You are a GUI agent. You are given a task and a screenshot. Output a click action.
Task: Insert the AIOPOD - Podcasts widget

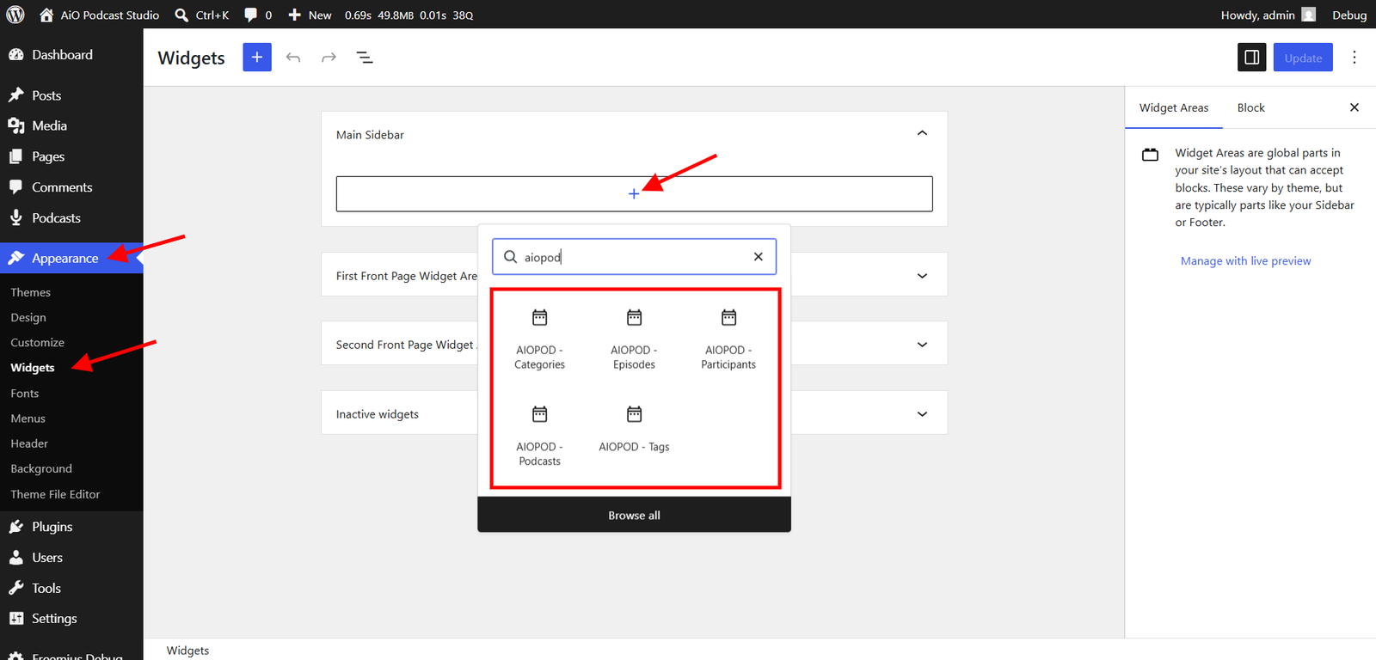tap(540, 437)
